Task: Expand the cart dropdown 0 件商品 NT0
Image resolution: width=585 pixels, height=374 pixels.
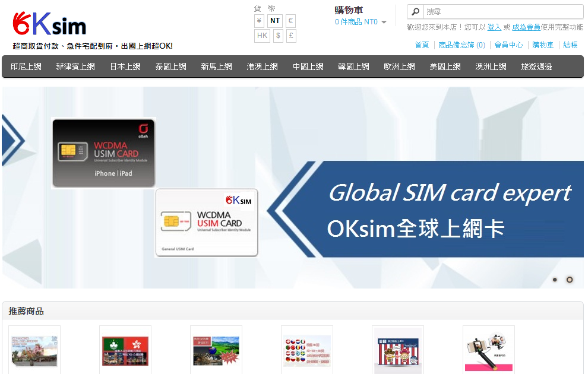Action: click(361, 22)
